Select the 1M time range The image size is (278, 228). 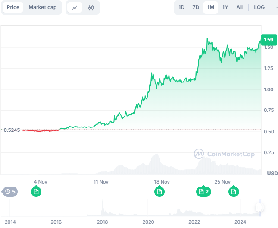[x=210, y=7]
